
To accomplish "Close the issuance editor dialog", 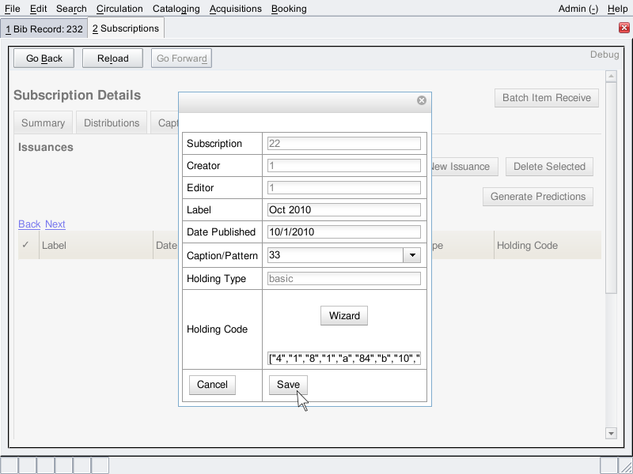I will pos(422,100).
